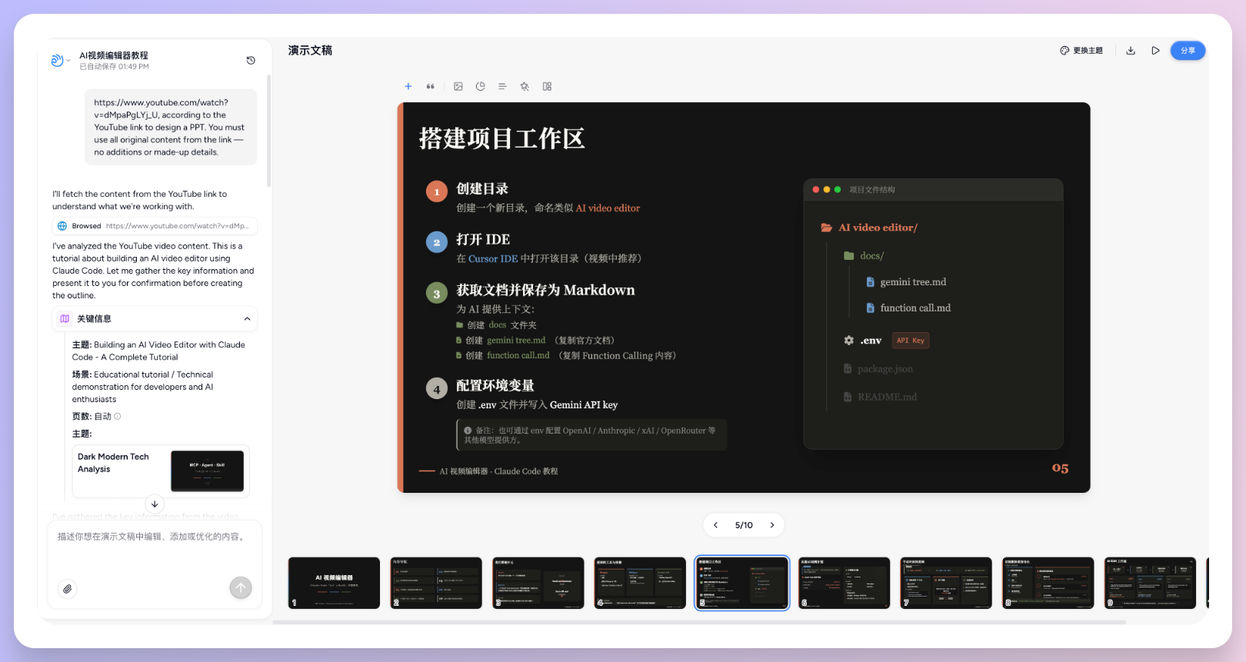Viewport: 1246px width, 662px height.
Task: Open slide 1 thumbnail AI 视频编辑器
Action: point(334,583)
